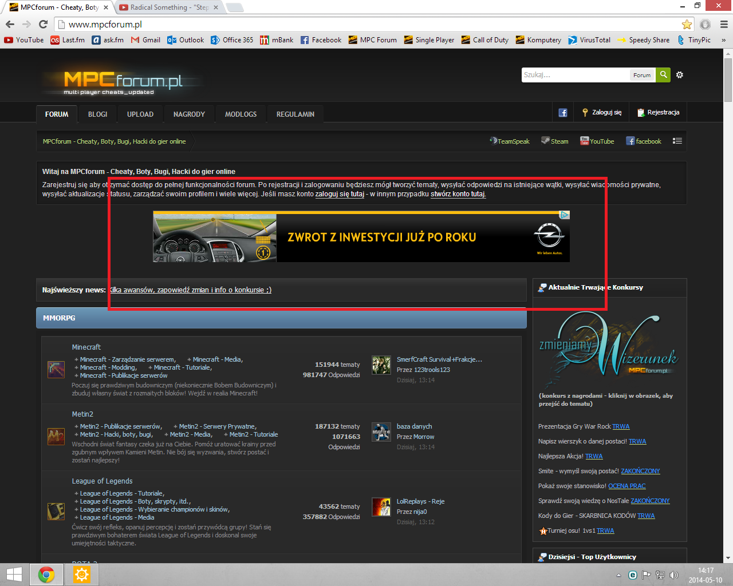The image size is (733, 586).
Task: Click the browser forward arrow
Action: 26,24
